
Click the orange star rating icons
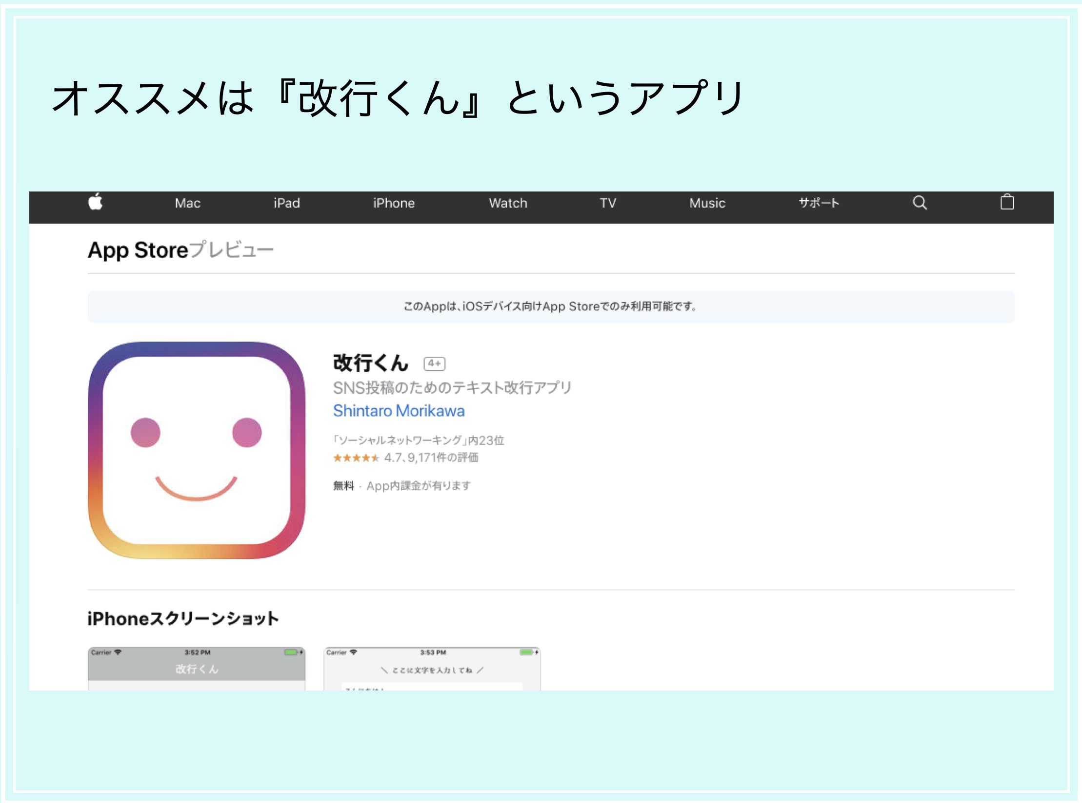point(356,458)
